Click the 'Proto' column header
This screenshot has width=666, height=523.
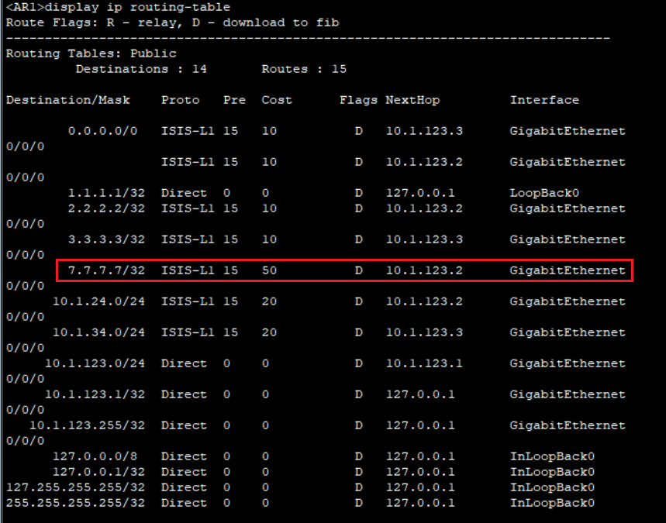pos(180,100)
